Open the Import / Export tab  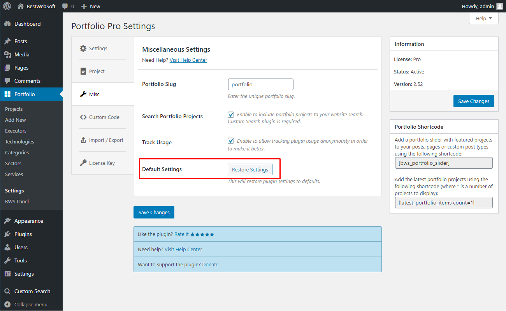click(x=103, y=140)
